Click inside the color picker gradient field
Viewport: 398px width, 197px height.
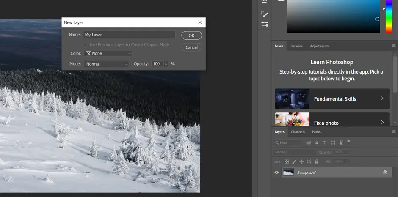pyautogui.click(x=333, y=16)
